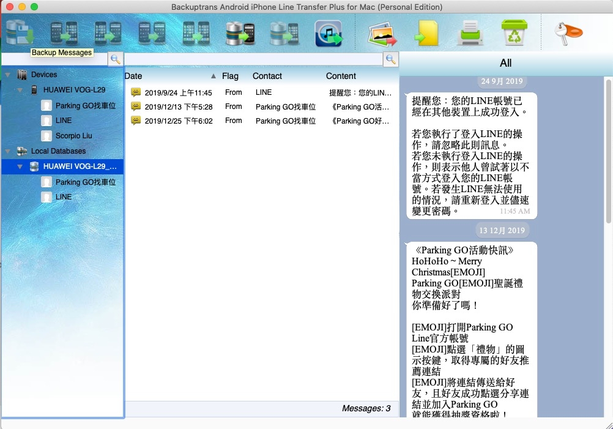Image resolution: width=613 pixels, height=429 pixels.
Task: Click search magnifier above the device tree
Action: pyautogui.click(x=115, y=59)
